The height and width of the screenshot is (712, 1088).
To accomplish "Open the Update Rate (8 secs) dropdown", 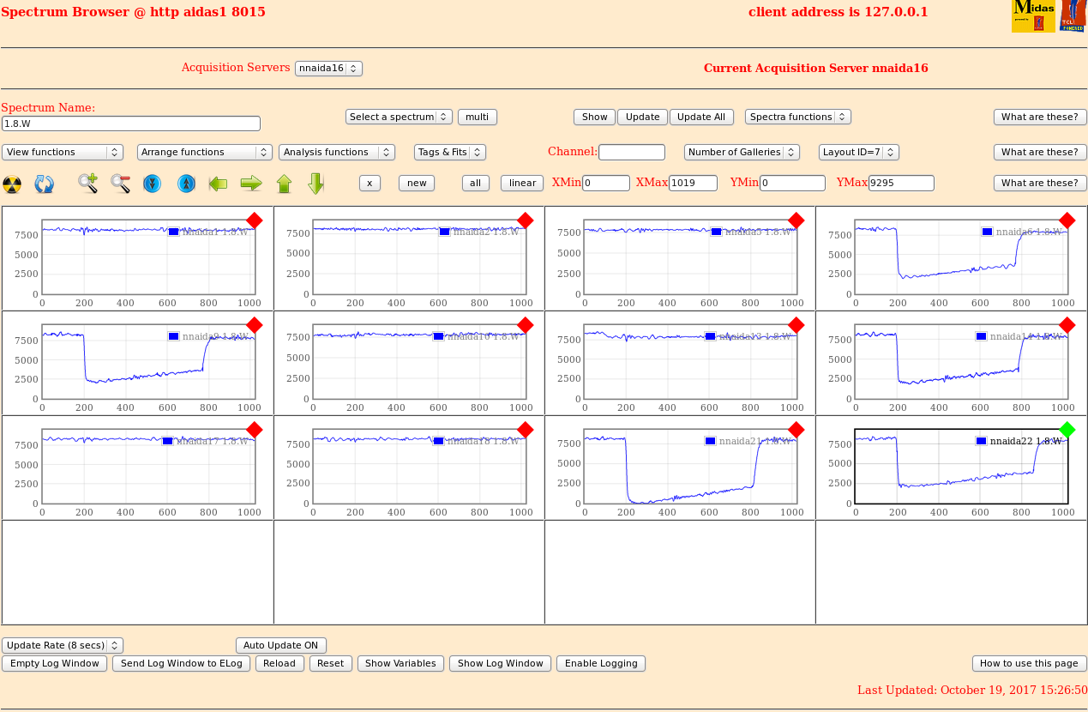I will (x=63, y=645).
